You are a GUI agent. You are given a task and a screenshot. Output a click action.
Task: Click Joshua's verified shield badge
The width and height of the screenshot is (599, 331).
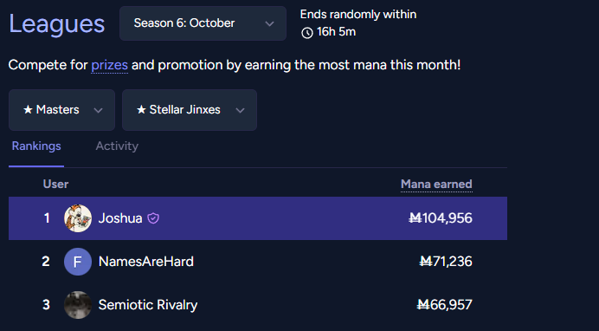click(x=153, y=218)
